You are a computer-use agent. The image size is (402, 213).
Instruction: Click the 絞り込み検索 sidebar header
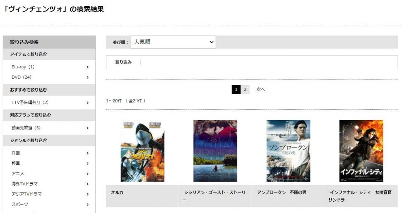(49, 42)
